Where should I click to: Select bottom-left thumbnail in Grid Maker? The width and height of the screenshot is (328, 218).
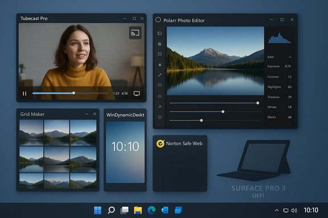point(31,181)
